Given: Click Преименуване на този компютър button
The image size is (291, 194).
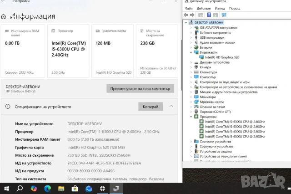Looking at the screenshot, I should pos(140,88).
